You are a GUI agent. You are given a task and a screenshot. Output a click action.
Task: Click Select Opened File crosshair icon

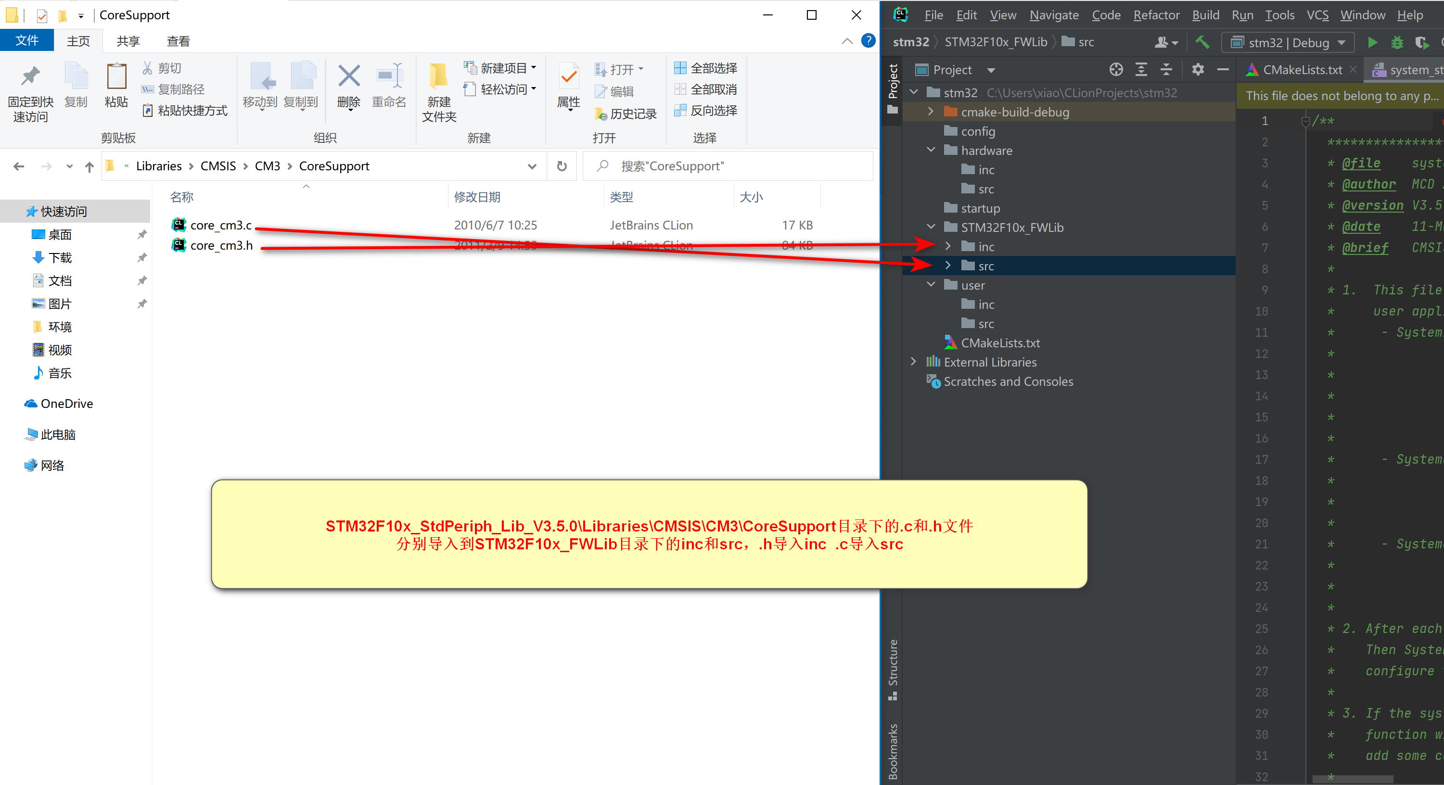[1115, 69]
